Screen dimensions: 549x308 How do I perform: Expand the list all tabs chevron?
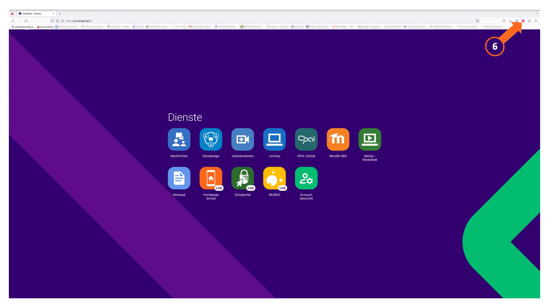536,13
